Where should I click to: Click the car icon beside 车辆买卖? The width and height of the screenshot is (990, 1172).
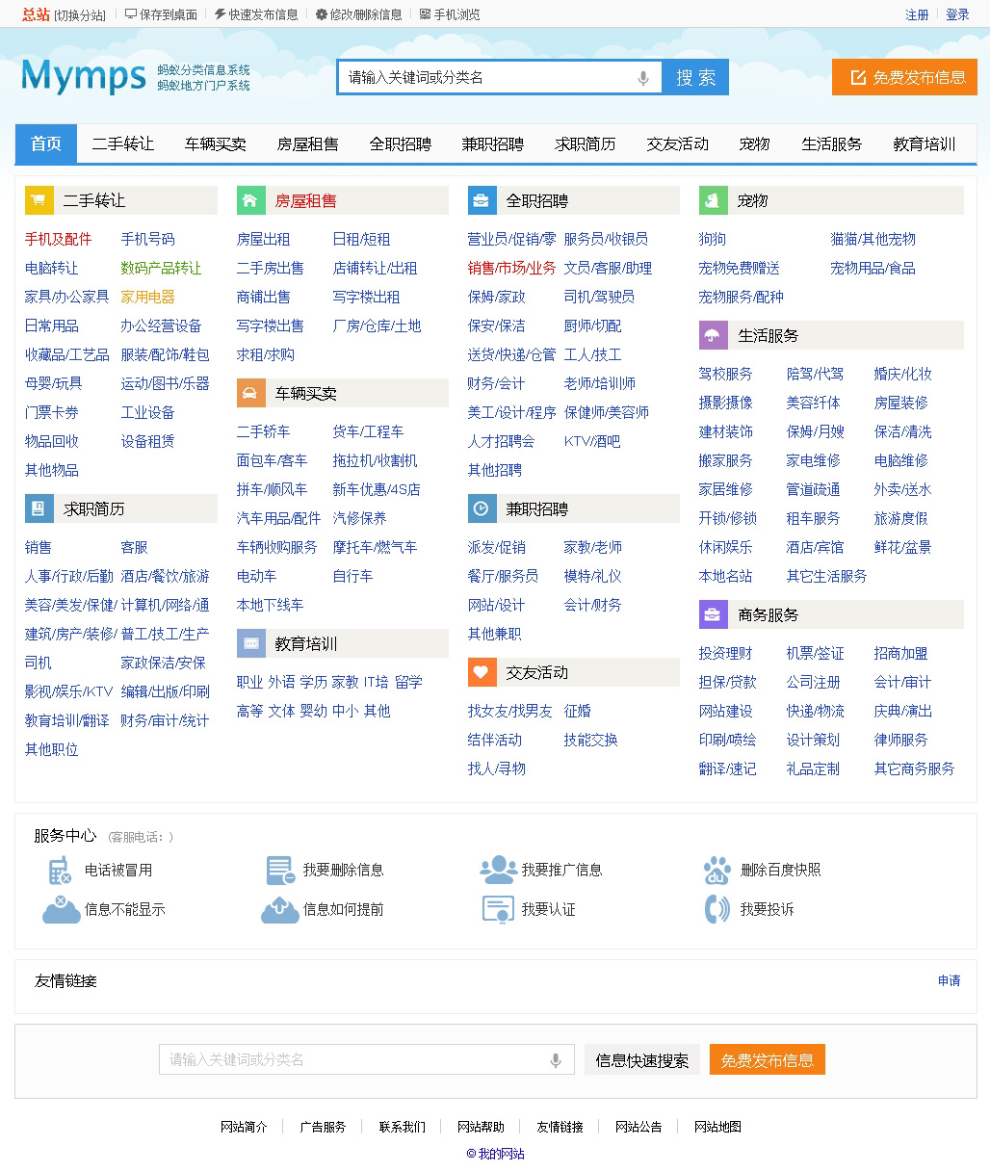point(250,393)
